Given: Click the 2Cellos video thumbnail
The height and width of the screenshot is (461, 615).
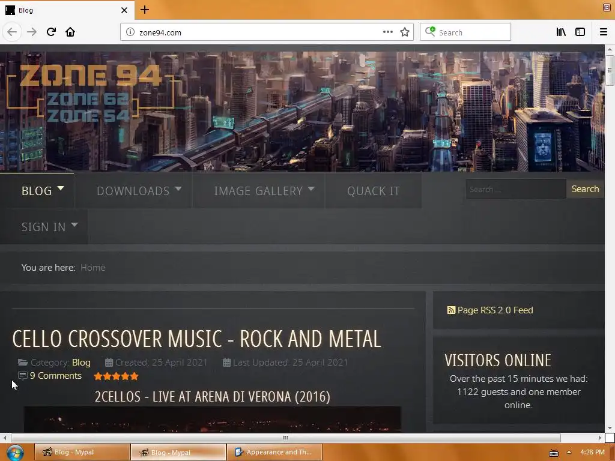Looking at the screenshot, I should tap(213, 420).
